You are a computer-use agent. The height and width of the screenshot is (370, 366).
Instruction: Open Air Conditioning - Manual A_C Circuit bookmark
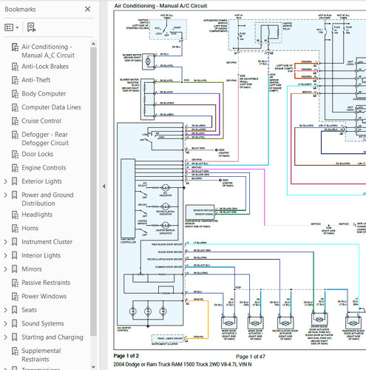48,51
